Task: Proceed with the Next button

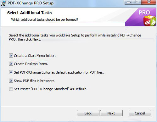Action: (x=111, y=113)
